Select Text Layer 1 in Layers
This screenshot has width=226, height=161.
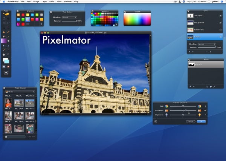pyautogui.click(x=205, y=15)
